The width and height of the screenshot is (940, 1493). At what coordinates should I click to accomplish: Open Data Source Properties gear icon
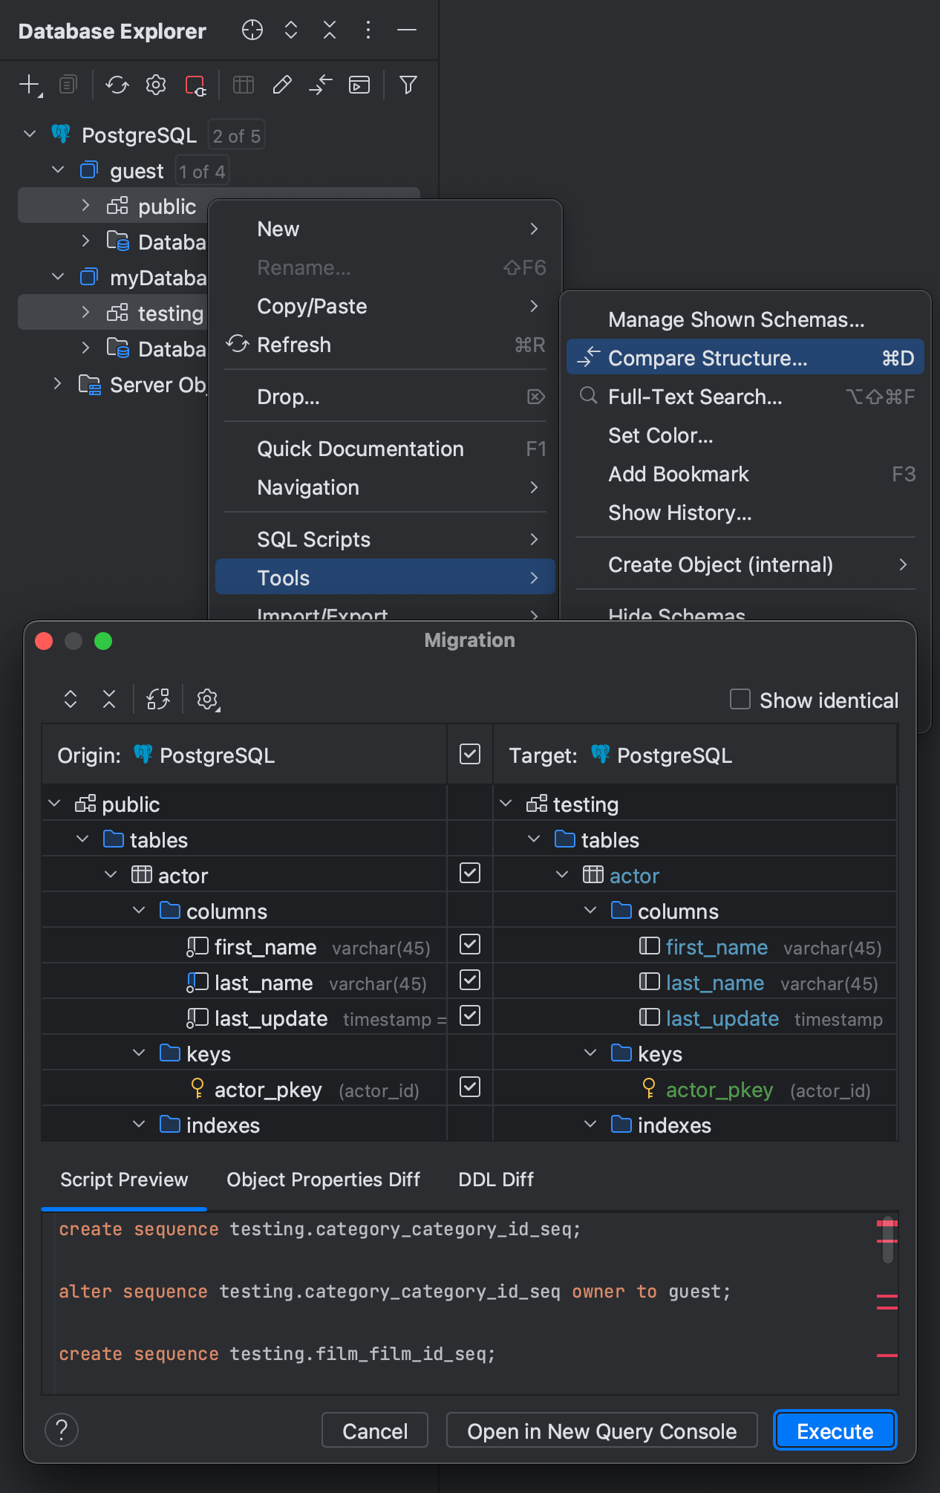click(x=156, y=85)
